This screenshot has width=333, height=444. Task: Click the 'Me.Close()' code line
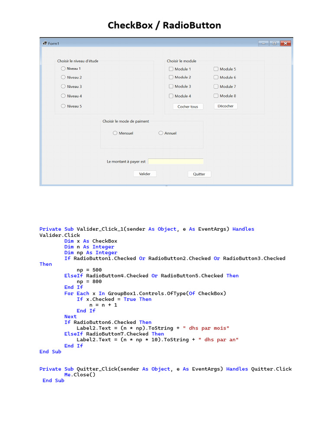tap(80, 375)
